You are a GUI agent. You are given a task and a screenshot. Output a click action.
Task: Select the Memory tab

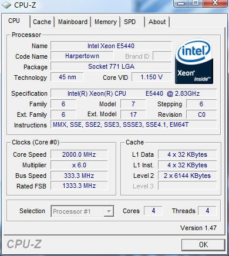pos(106,22)
